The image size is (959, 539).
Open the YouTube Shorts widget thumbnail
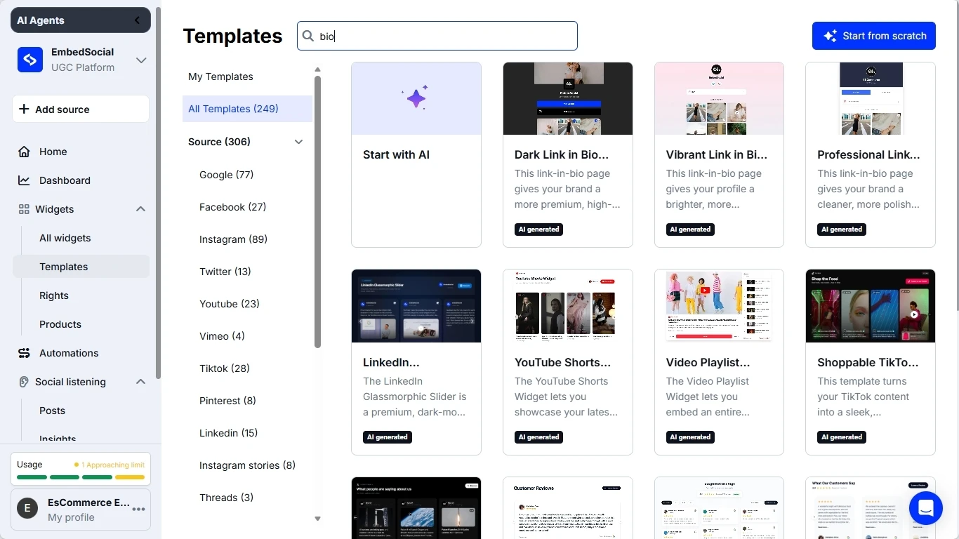tap(568, 306)
